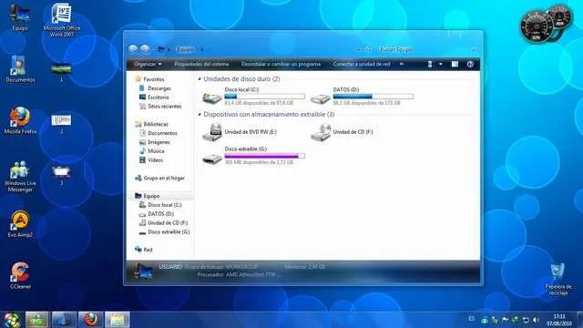Screen dimensions: 583x328
Task: Open Messenger taskbar button
Action: [36, 320]
